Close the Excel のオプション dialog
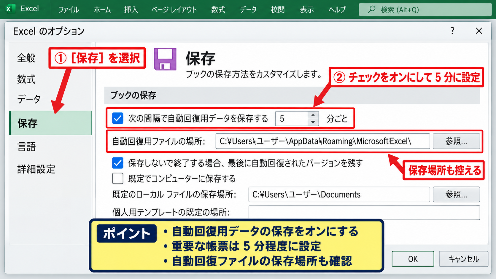This screenshot has height=279, width=496. (x=479, y=31)
